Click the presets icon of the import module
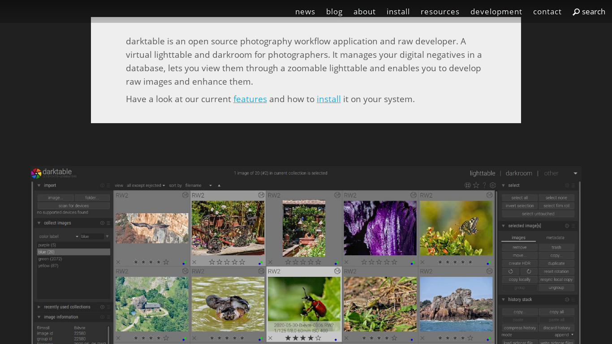 [108, 185]
